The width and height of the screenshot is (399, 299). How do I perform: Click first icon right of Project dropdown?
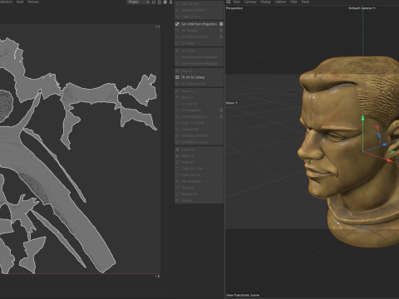coord(154,2)
